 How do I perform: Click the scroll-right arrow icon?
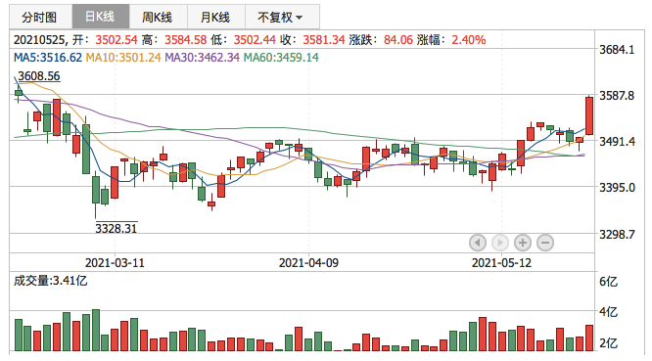click(500, 243)
